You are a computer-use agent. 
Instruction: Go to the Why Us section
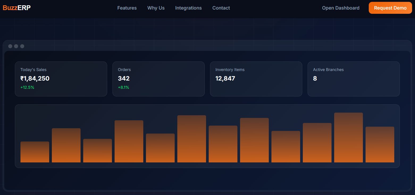pyautogui.click(x=156, y=8)
